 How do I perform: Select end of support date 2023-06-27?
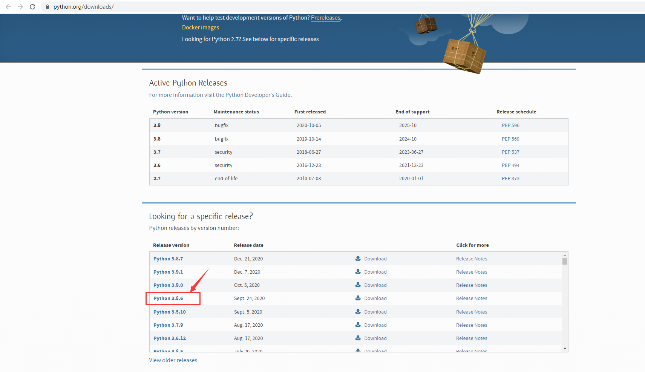tap(411, 152)
